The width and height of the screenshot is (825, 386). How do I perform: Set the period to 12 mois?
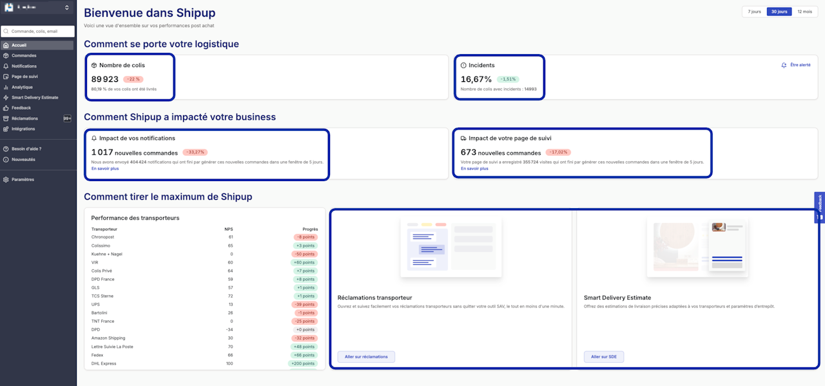[x=804, y=12]
